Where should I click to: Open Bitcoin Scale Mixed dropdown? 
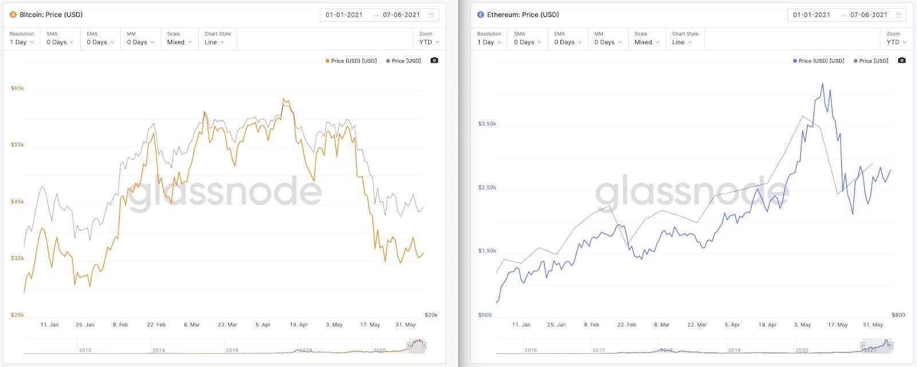click(179, 38)
